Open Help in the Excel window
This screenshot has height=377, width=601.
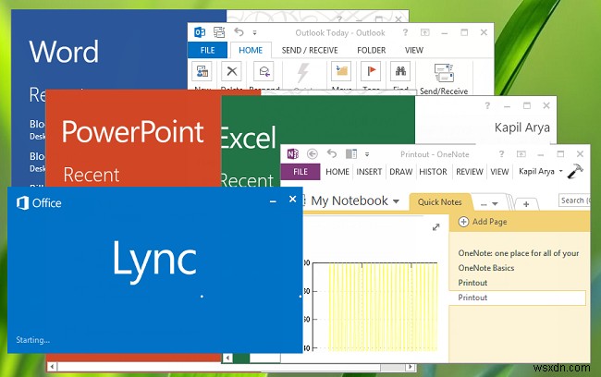pyautogui.click(x=487, y=105)
